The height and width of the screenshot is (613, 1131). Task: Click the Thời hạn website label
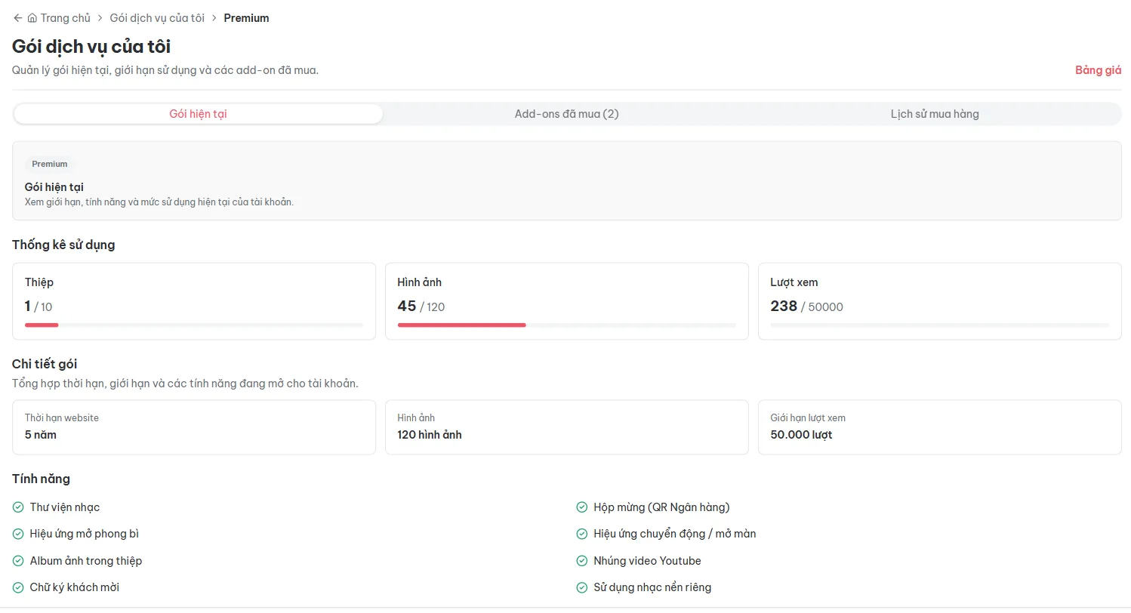(x=62, y=418)
